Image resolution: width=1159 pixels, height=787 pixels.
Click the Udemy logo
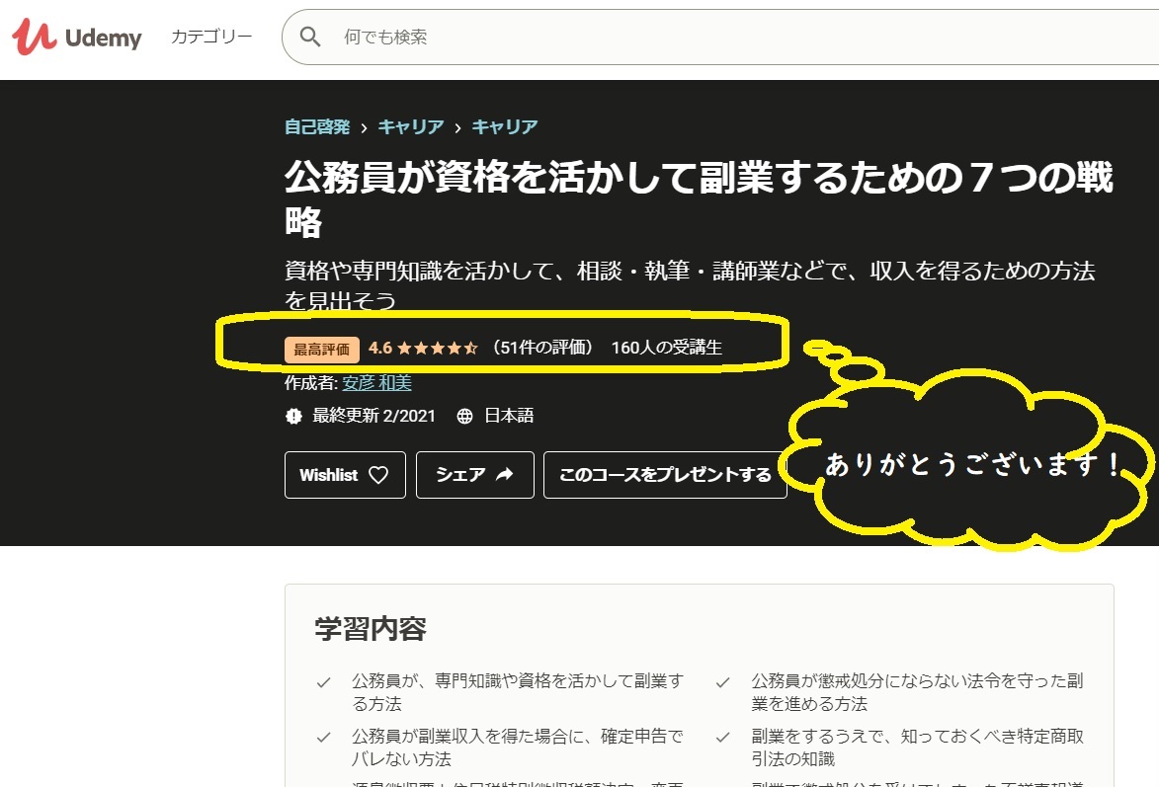(x=76, y=37)
